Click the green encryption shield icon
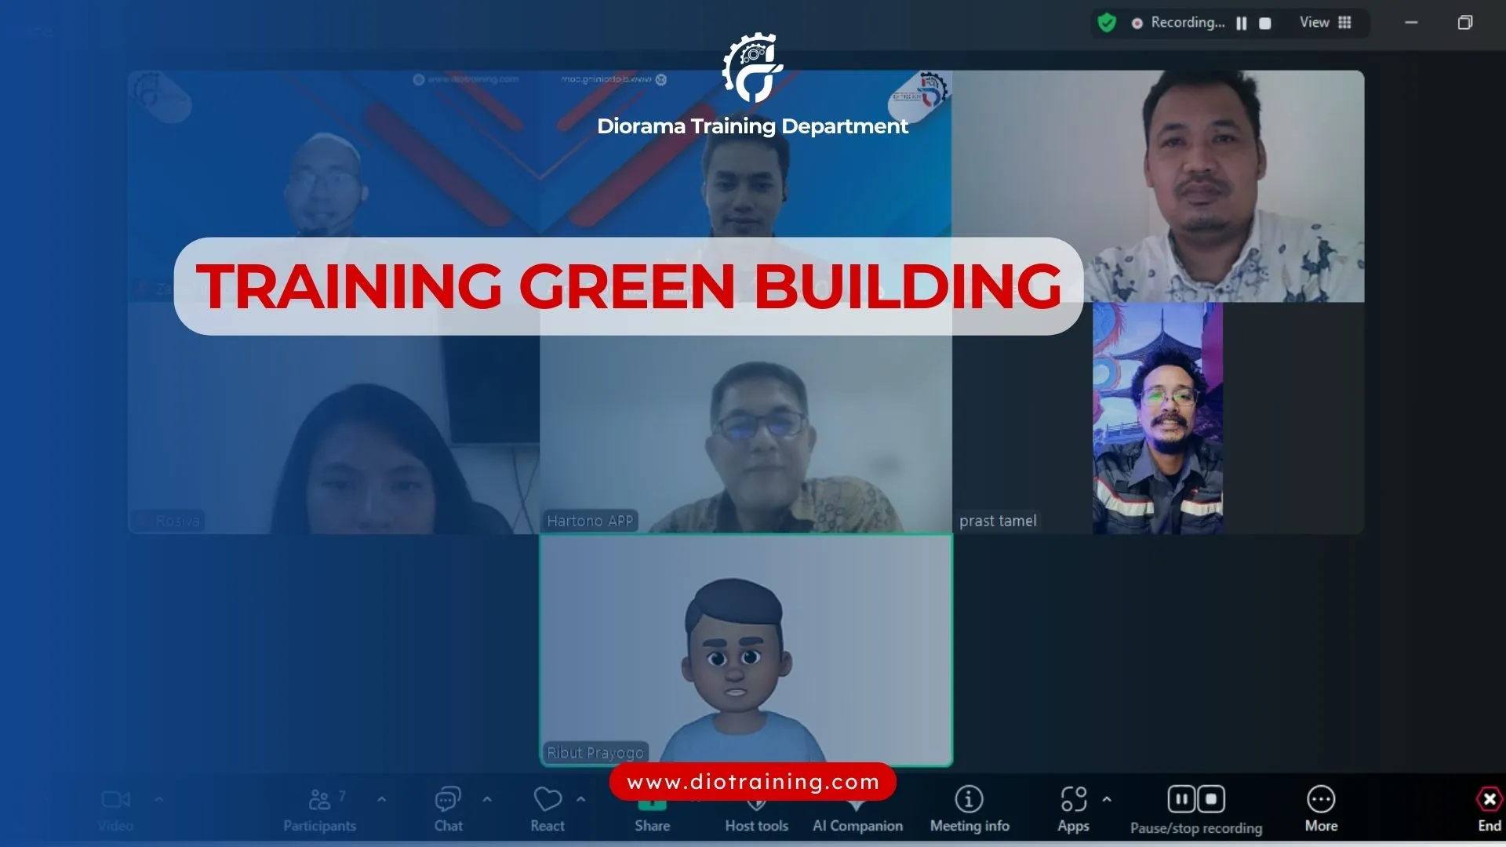The width and height of the screenshot is (1506, 847). [1107, 23]
